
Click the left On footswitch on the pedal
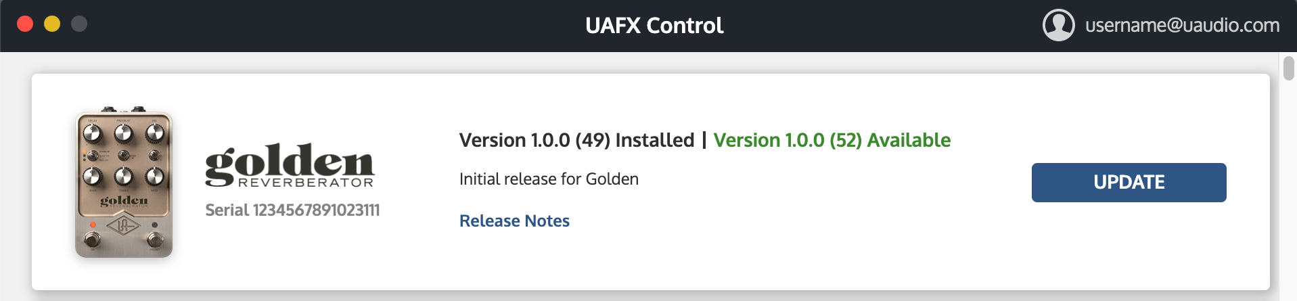pos(92,239)
